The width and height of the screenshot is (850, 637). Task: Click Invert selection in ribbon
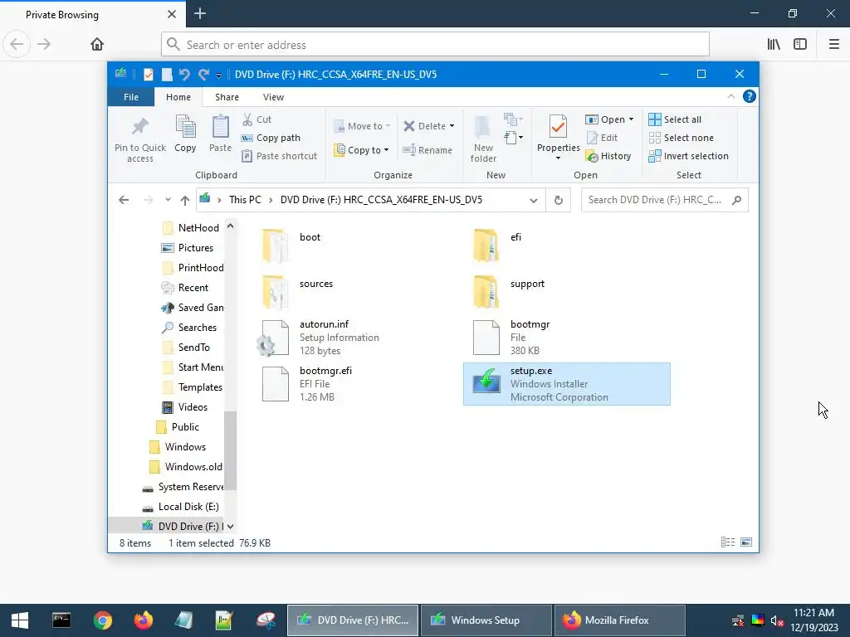(688, 156)
